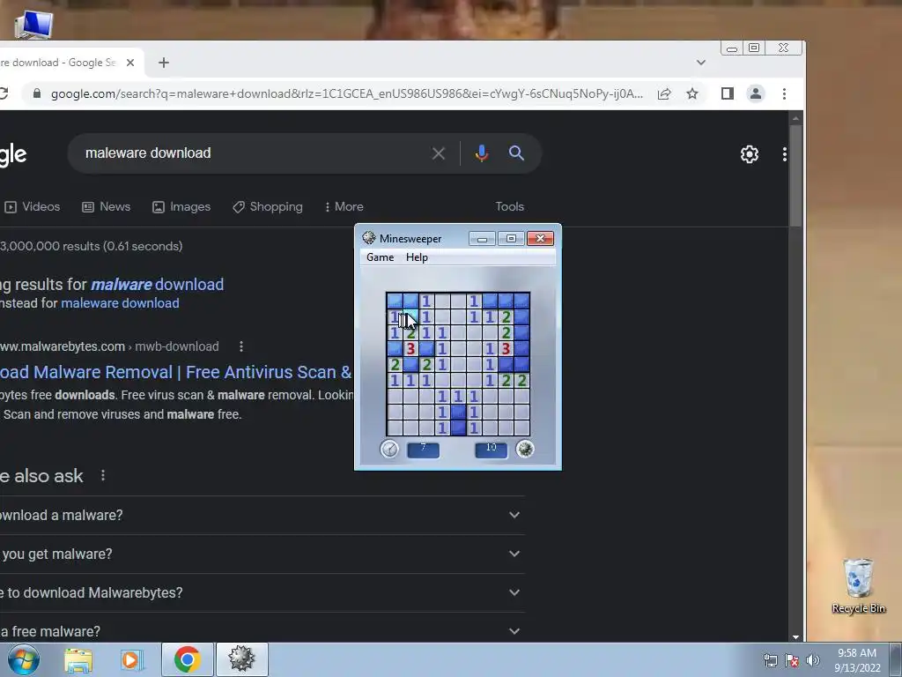Screen dimensions: 902x677
Task: Expand the "a free malware?" question
Action: (262, 631)
